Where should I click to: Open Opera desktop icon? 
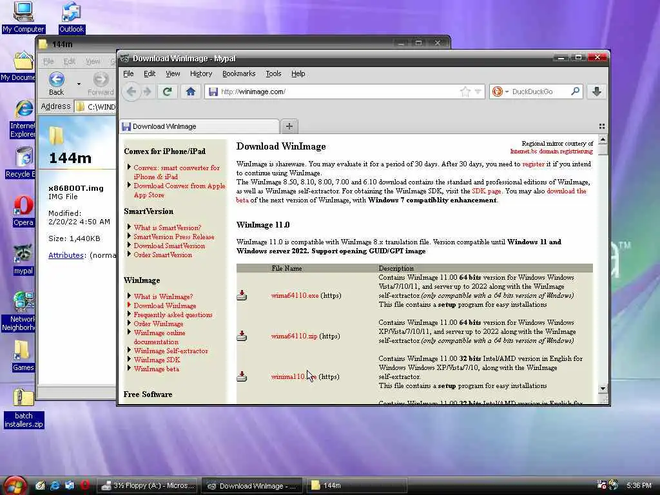point(23,211)
